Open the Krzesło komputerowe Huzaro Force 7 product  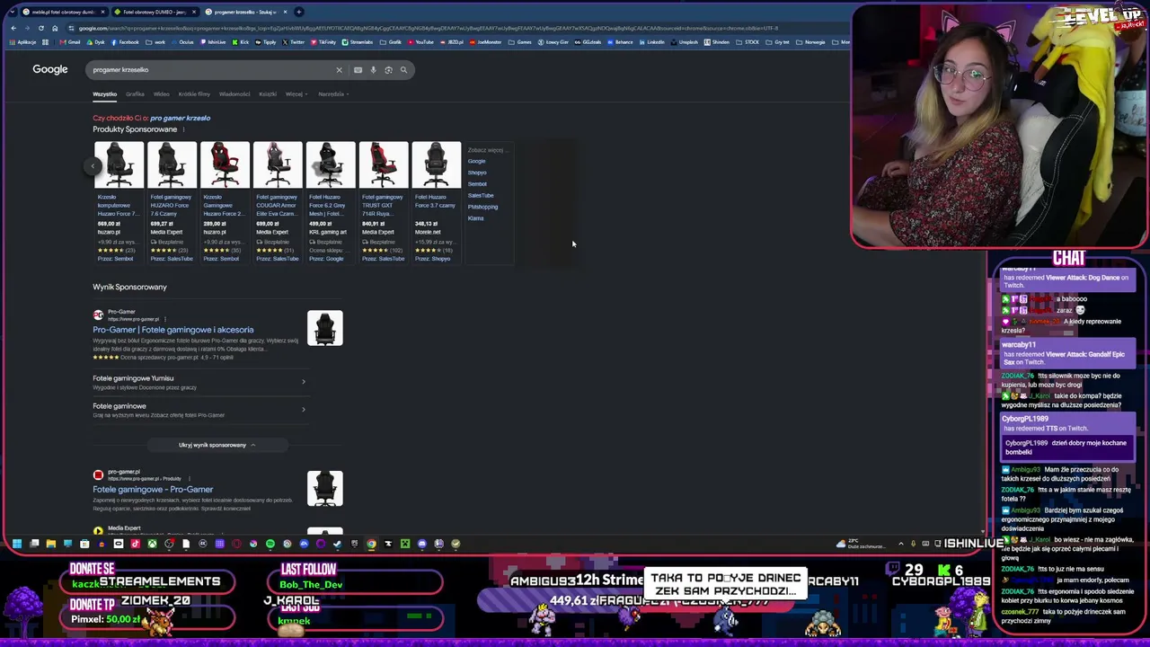click(x=119, y=203)
